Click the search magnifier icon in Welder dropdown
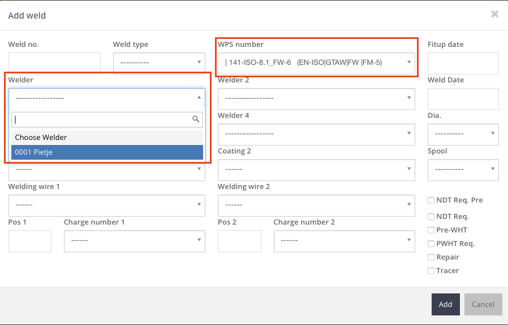This screenshot has height=325, width=508. pos(196,119)
